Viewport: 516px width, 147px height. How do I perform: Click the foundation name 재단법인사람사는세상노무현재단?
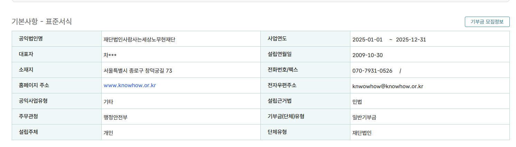(139, 39)
